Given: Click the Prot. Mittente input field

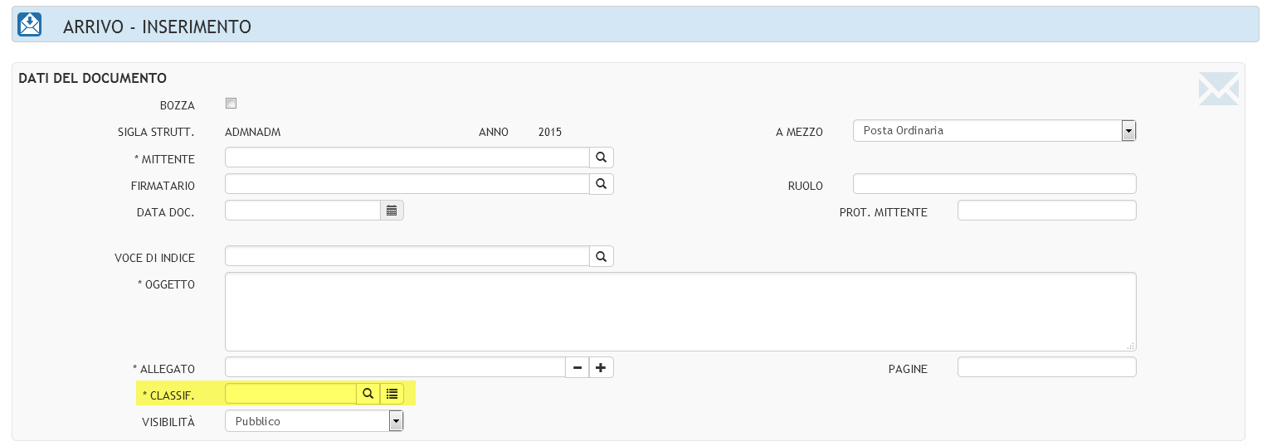Looking at the screenshot, I should point(1047,211).
